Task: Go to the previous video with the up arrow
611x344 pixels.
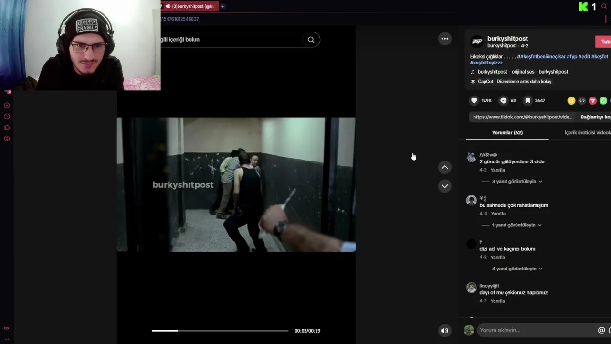Action: point(444,167)
